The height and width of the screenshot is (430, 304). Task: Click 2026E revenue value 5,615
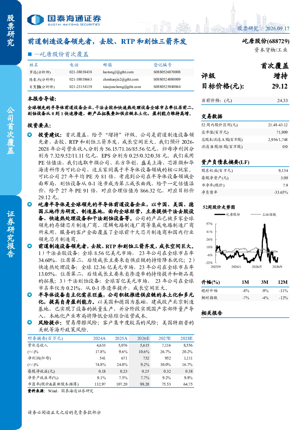click(x=145, y=345)
